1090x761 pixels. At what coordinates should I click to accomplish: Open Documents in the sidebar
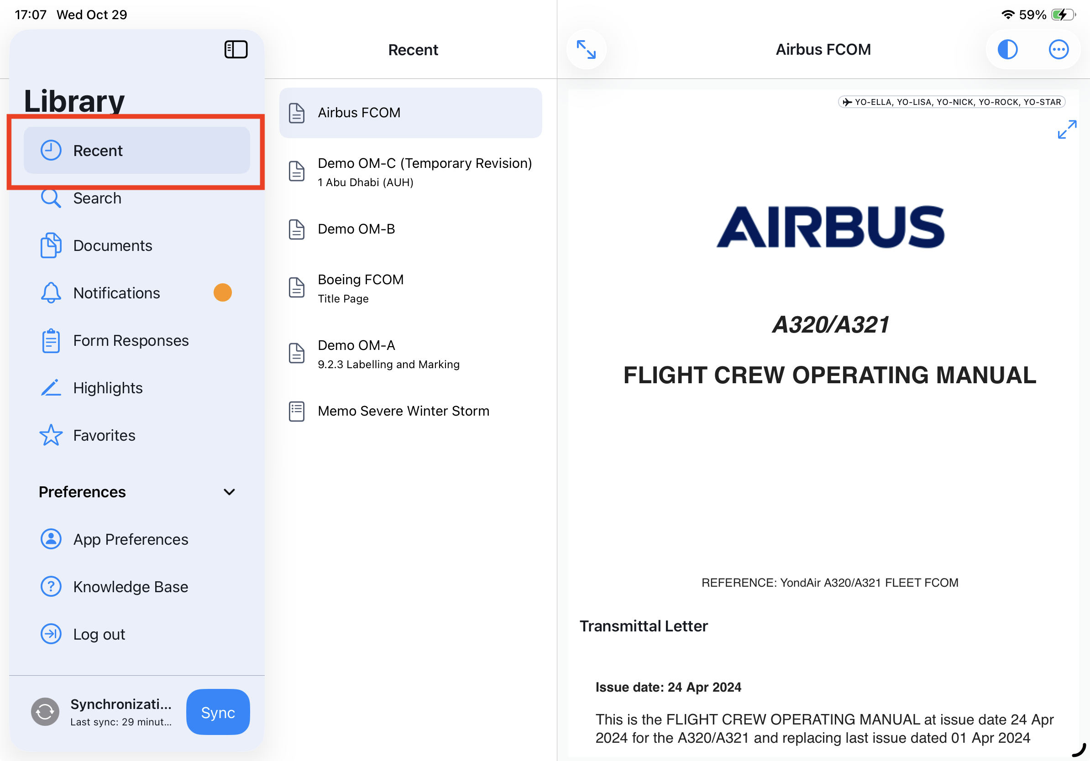coord(112,246)
